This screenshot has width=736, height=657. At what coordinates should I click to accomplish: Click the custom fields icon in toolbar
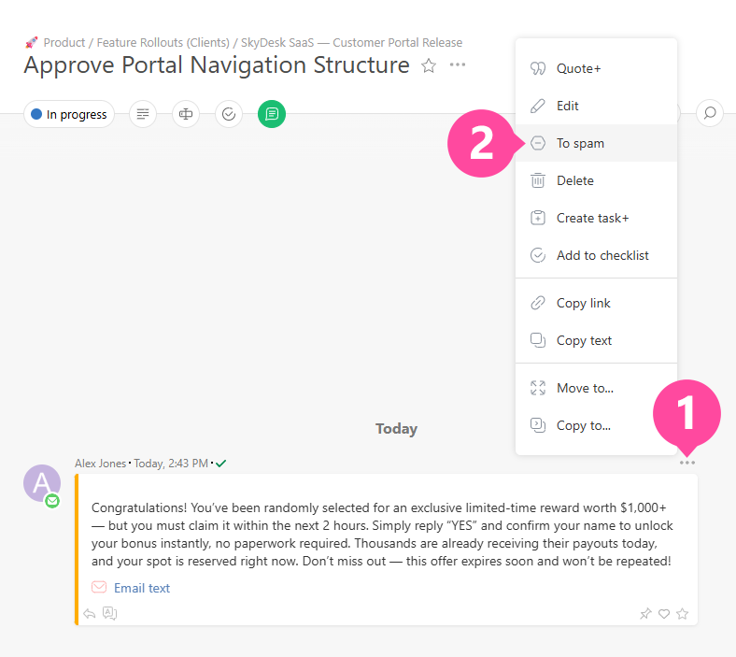click(x=186, y=114)
